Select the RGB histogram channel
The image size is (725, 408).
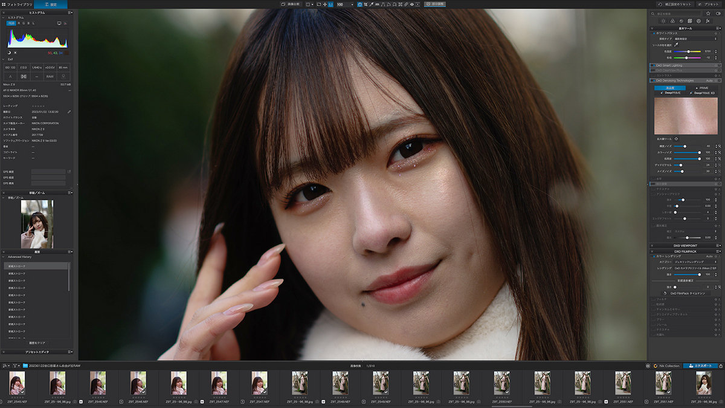tap(11, 23)
